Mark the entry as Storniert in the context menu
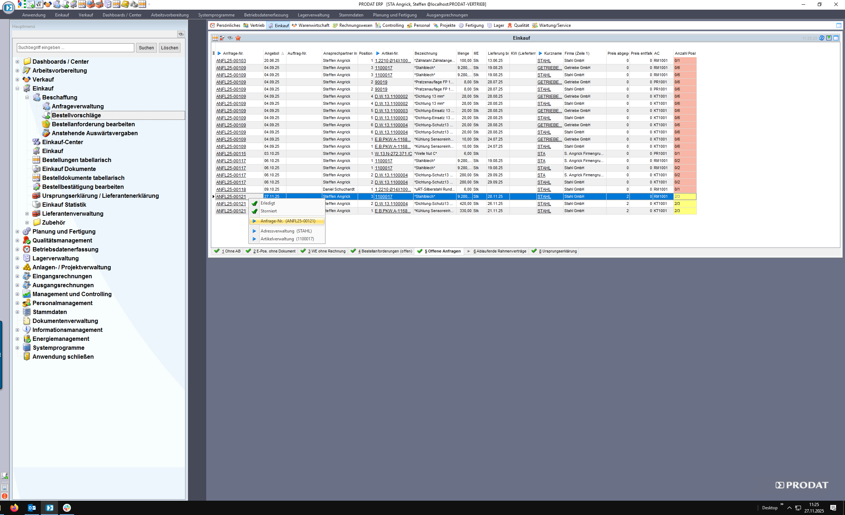The width and height of the screenshot is (845, 515). [x=269, y=211]
